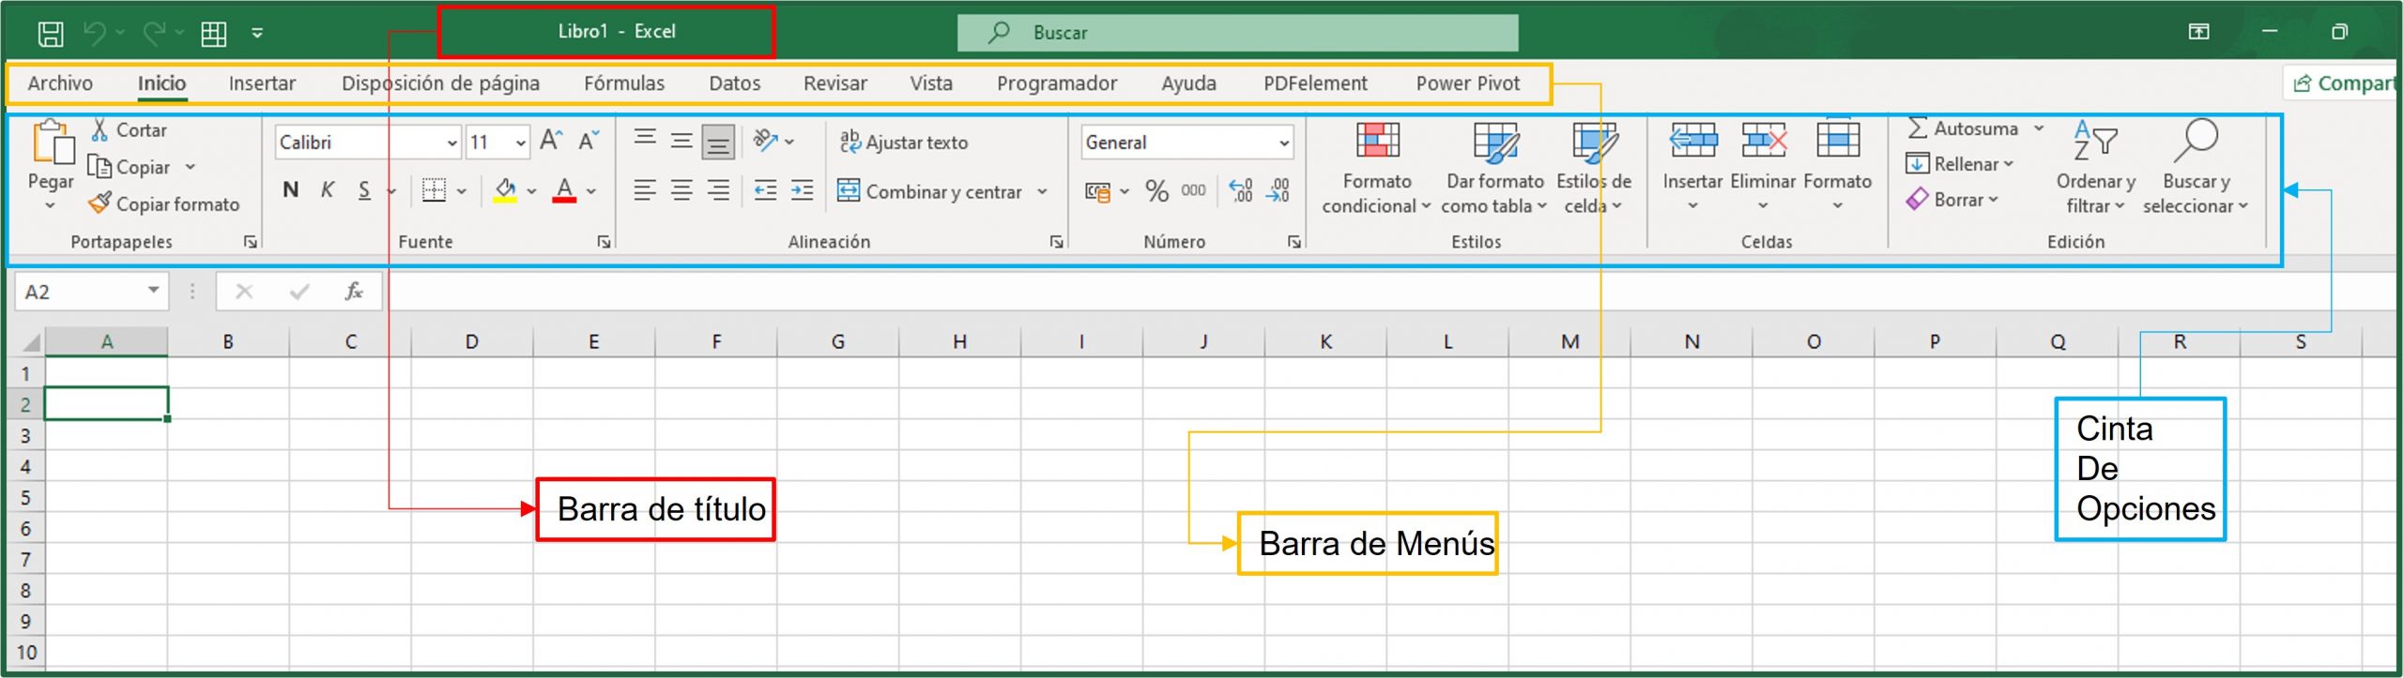Open Formato condicional menu
This screenshot has height=678, width=2403.
click(x=1377, y=168)
